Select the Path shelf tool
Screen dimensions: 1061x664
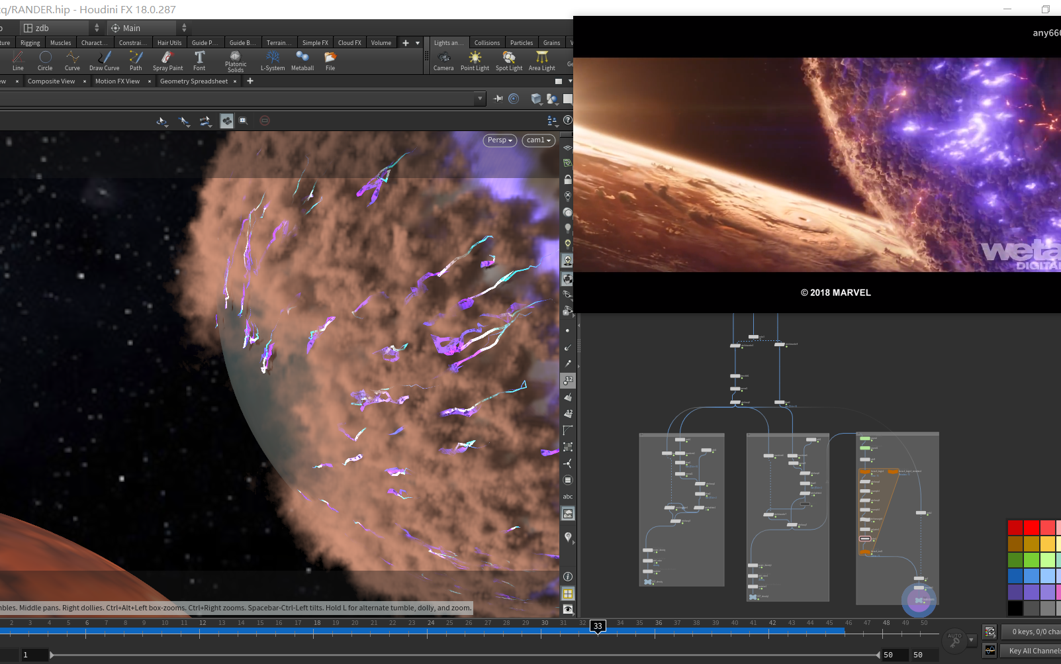[x=136, y=61]
